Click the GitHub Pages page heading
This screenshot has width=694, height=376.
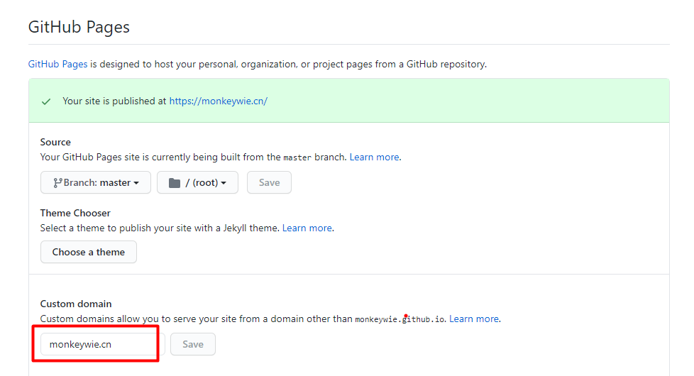79,28
